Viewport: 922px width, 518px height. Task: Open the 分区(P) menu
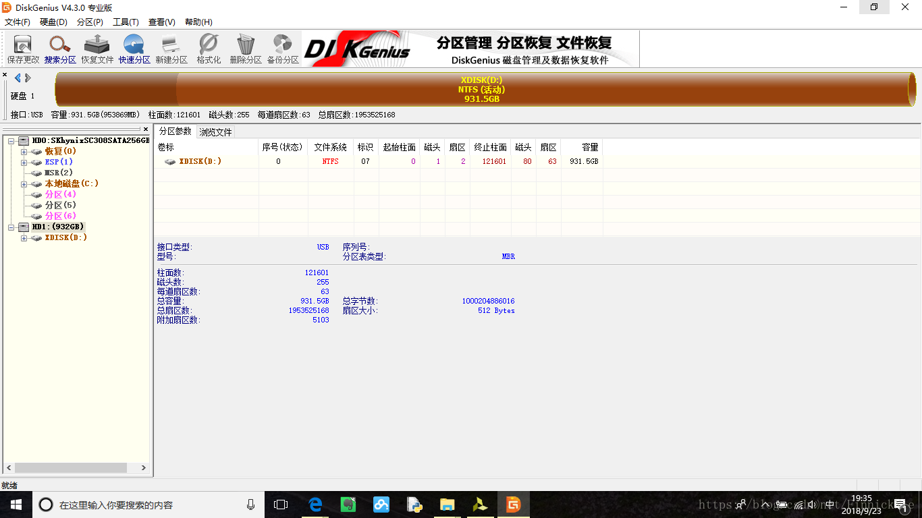pos(90,22)
